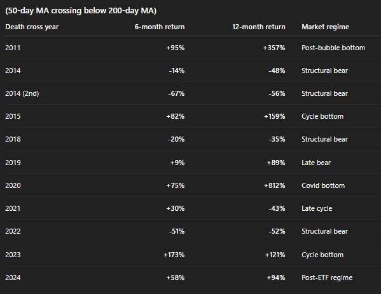381x294 pixels.
Task: Click the 6-month return column header
Action: [160, 27]
